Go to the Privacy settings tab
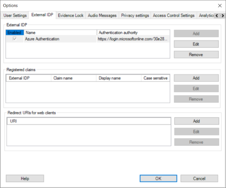This screenshot has width=226, height=188. coord(134,15)
